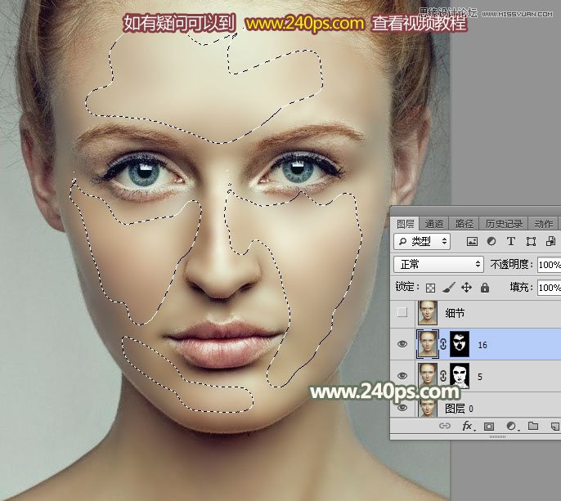Click the lock all padlock icon

click(x=484, y=288)
